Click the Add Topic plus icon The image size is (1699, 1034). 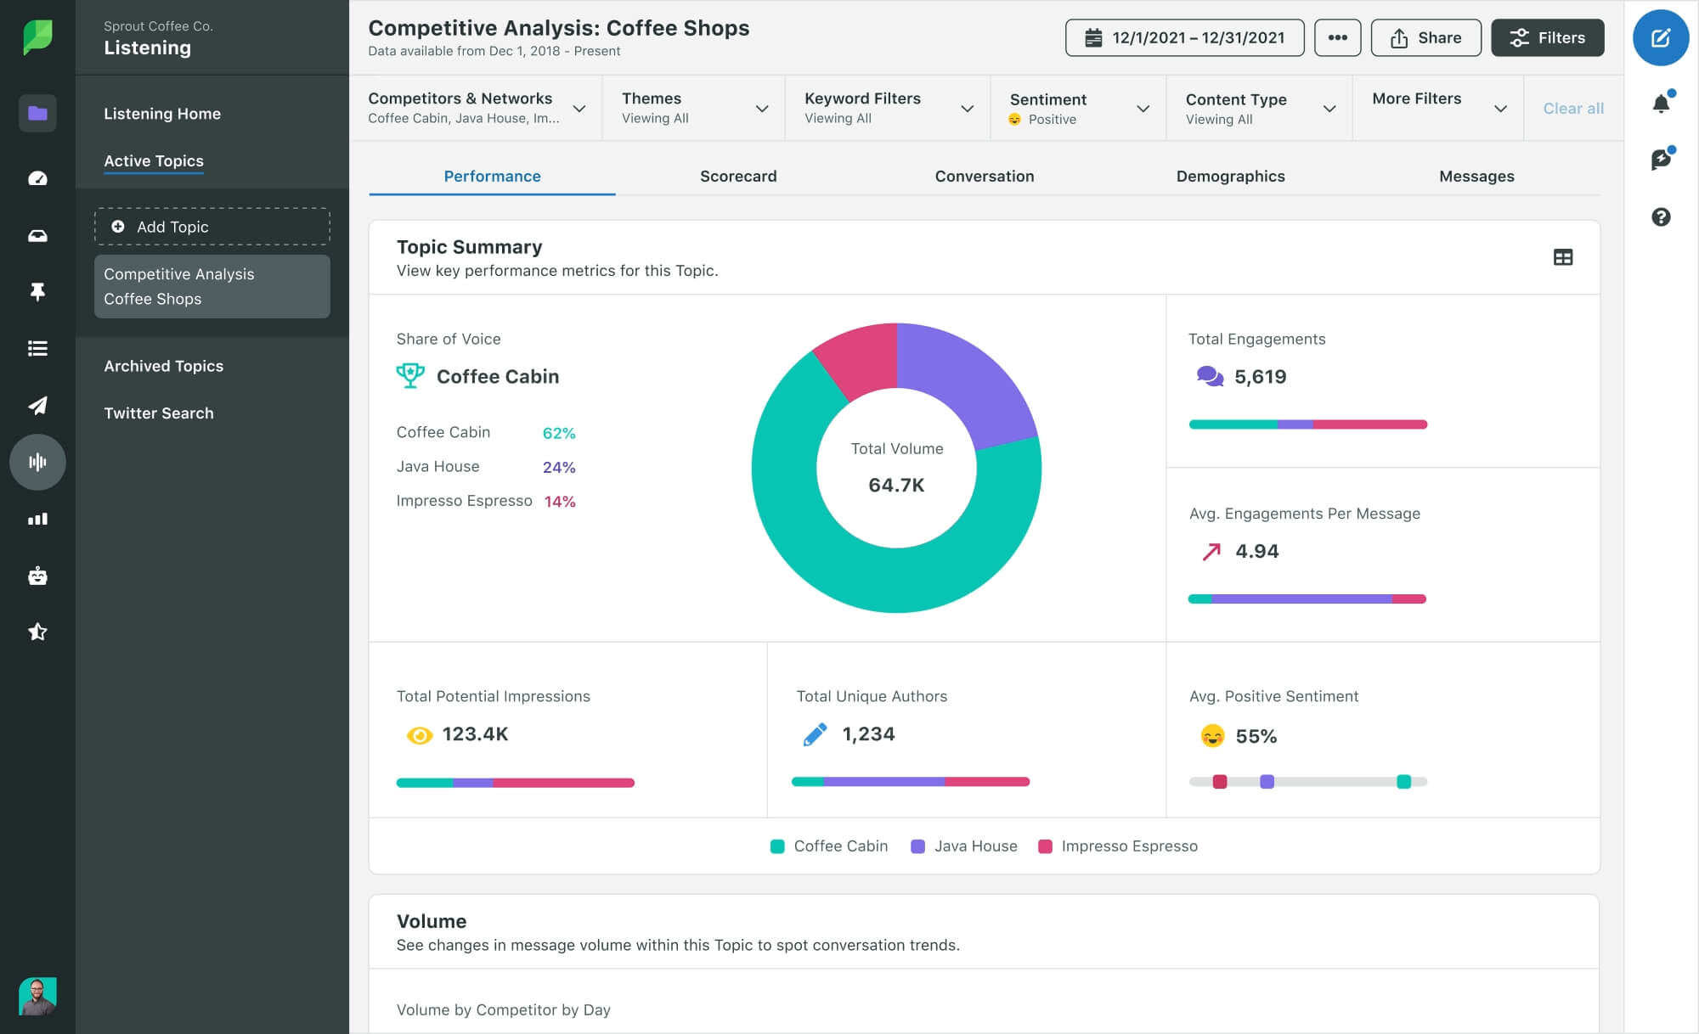click(118, 227)
